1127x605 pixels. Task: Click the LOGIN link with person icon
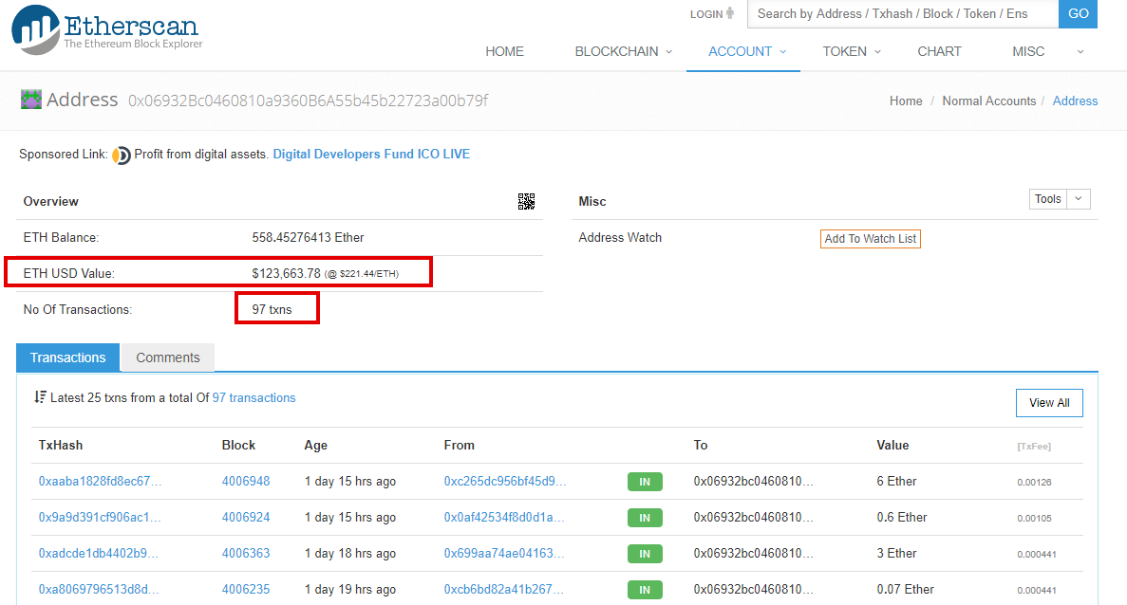coord(712,13)
